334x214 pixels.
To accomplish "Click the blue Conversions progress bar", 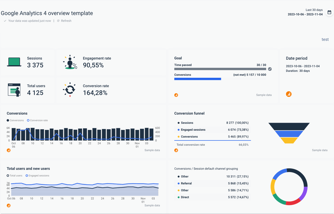I will click(198, 79).
